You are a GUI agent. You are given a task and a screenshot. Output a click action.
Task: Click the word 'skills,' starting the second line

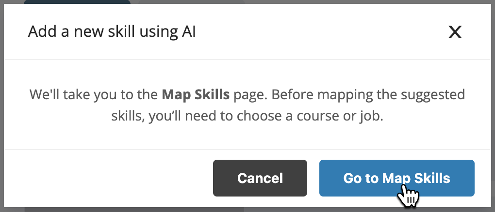point(128,116)
